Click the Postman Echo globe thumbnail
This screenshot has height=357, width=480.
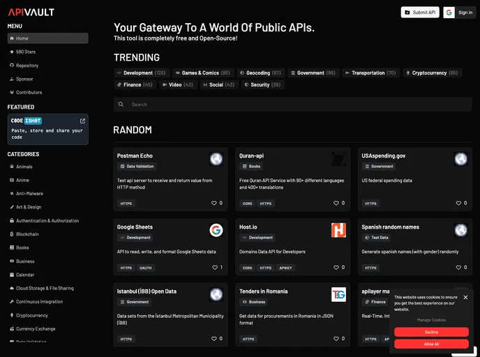[216, 159]
